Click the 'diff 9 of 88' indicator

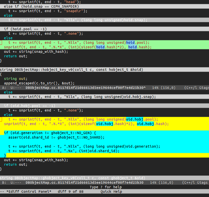click(70, 191)
